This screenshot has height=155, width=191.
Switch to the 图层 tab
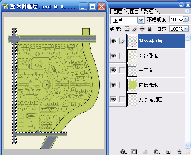118,11
